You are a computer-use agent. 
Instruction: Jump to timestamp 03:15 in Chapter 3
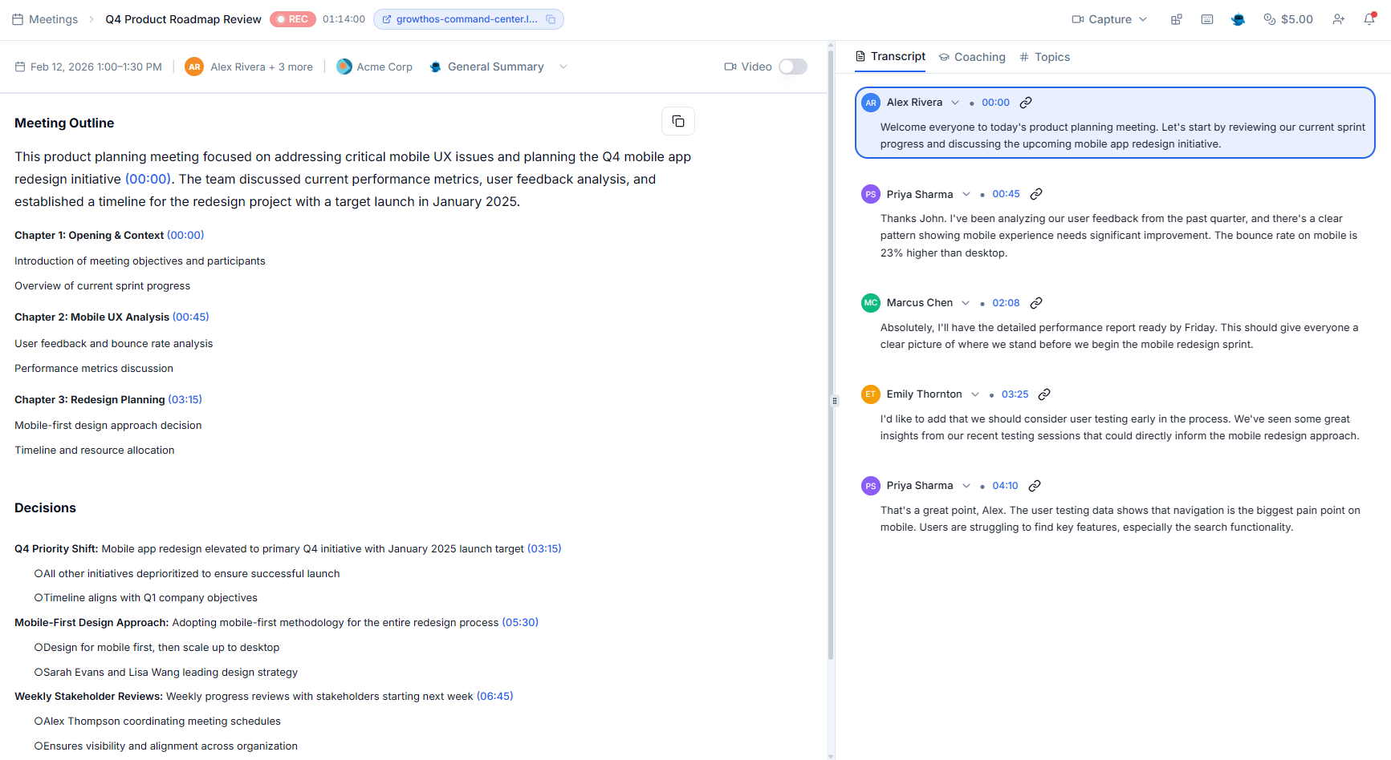(x=185, y=398)
